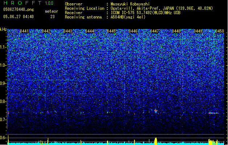Click the kHz axis unit label

tap(3, 29)
